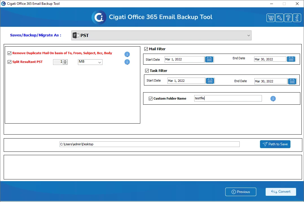Open the shopping cart purchase icon

(x=270, y=18)
